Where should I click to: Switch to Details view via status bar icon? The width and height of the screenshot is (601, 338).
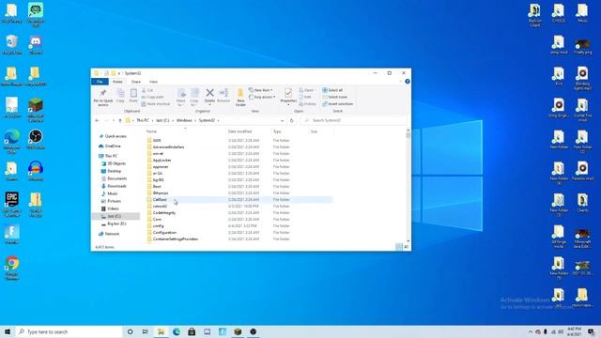point(398,247)
